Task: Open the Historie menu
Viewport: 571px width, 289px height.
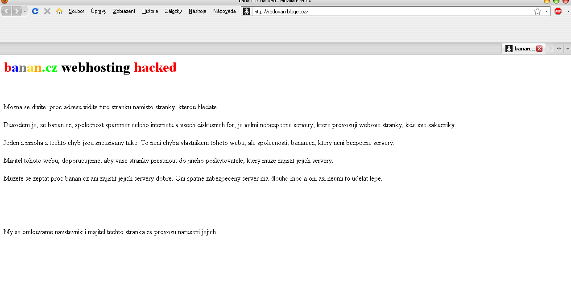Action: click(150, 11)
